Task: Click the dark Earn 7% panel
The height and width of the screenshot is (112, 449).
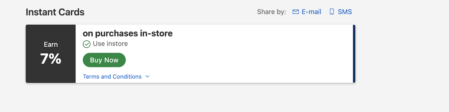Action: (x=51, y=54)
